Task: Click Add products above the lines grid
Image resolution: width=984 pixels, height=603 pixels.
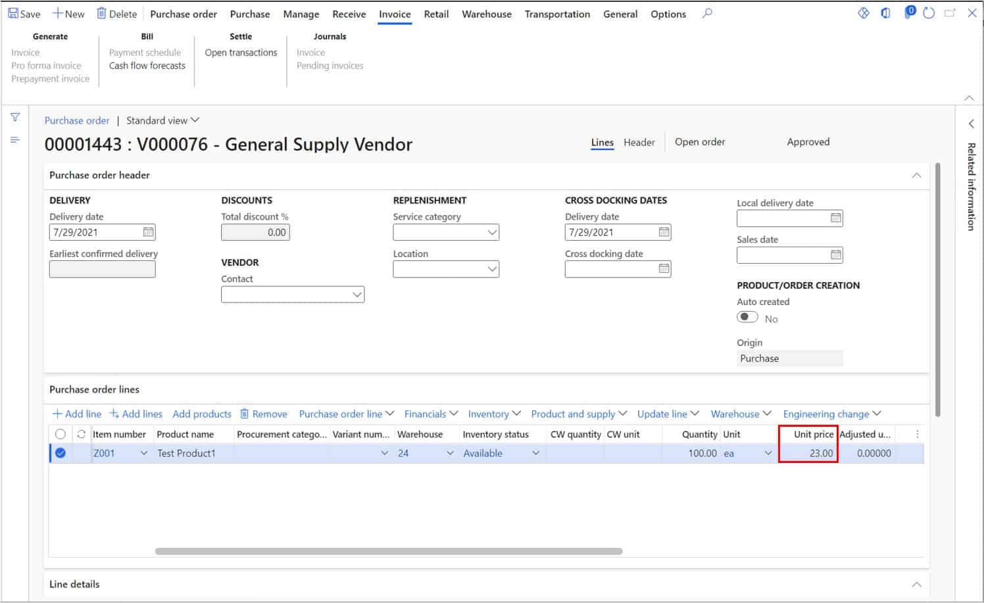Action: click(201, 414)
